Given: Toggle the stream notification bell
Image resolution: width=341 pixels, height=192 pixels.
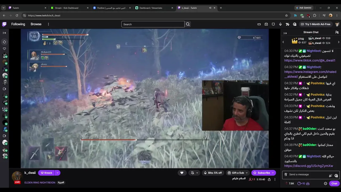Looking at the screenshot, I should (193, 173).
